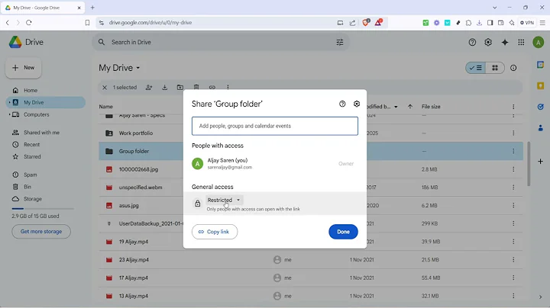The height and width of the screenshot is (308, 550).
Task: Click the Download toolbar icon
Action: click(164, 88)
